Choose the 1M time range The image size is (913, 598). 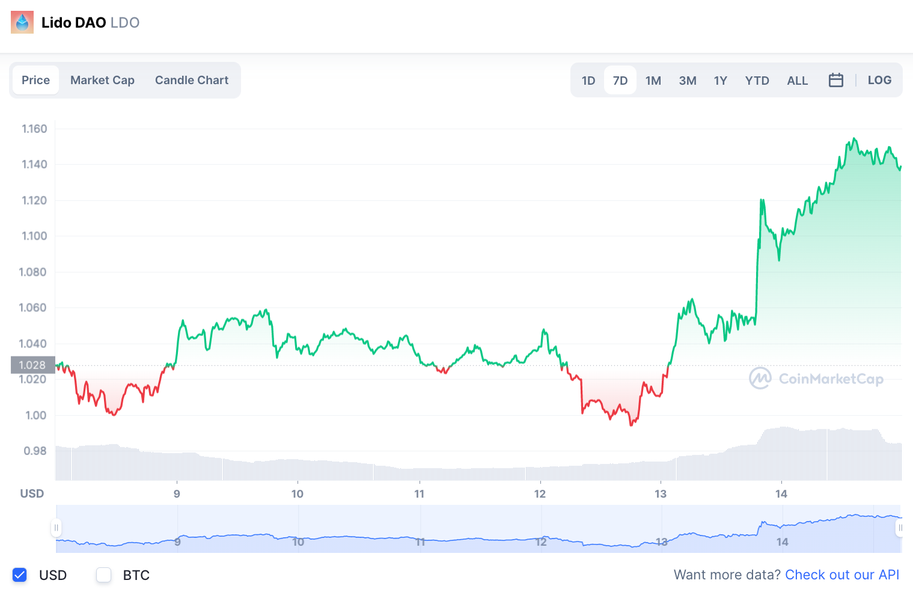point(653,80)
